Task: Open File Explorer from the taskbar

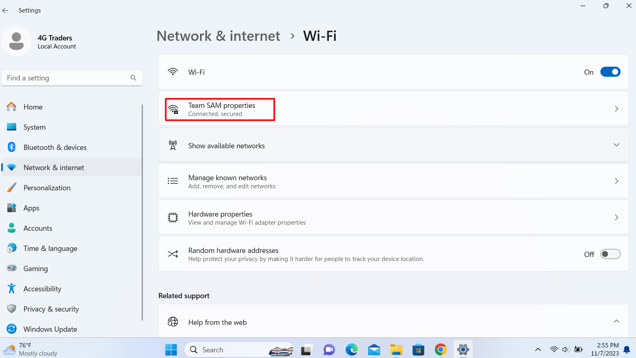Action: pos(396,350)
